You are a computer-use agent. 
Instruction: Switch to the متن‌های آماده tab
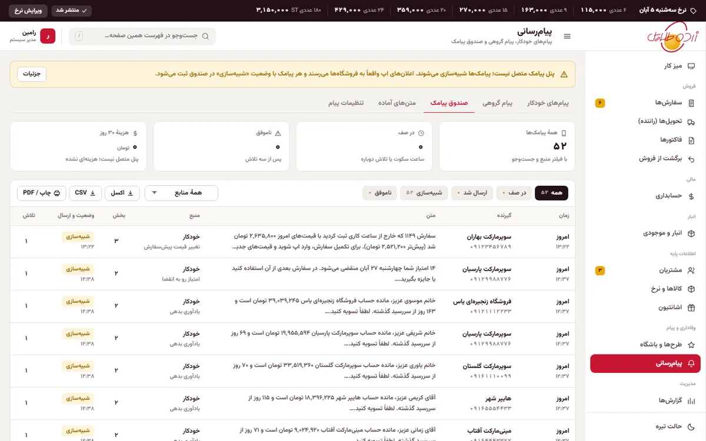pyautogui.click(x=397, y=103)
